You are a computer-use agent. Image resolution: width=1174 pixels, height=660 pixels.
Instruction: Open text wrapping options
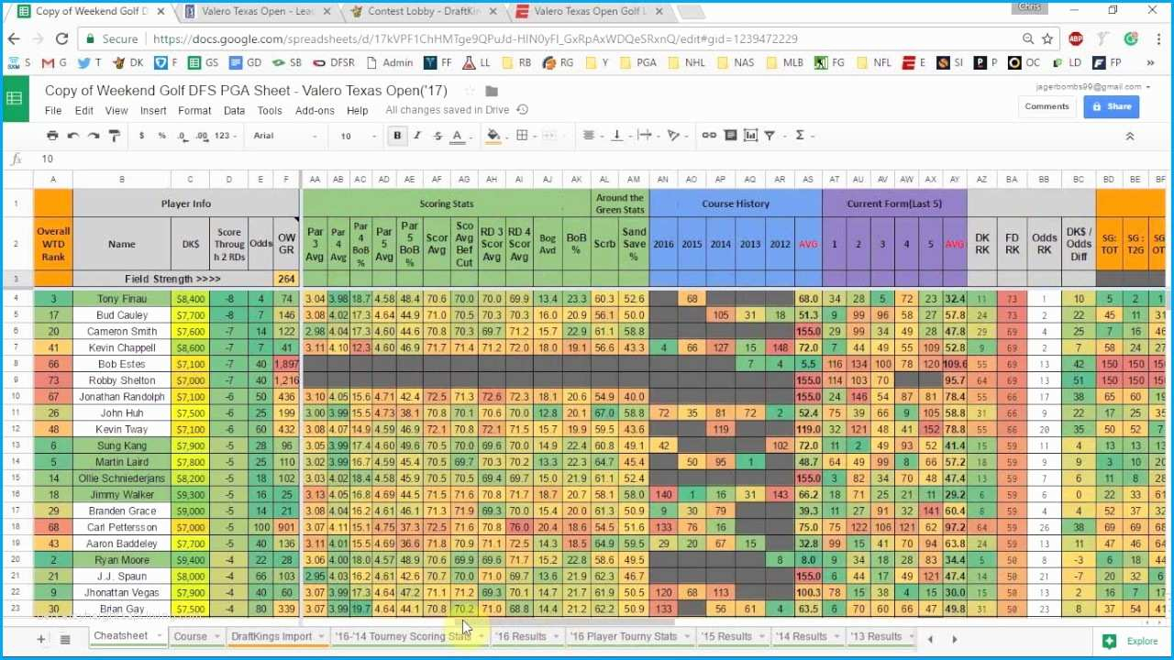coord(645,136)
